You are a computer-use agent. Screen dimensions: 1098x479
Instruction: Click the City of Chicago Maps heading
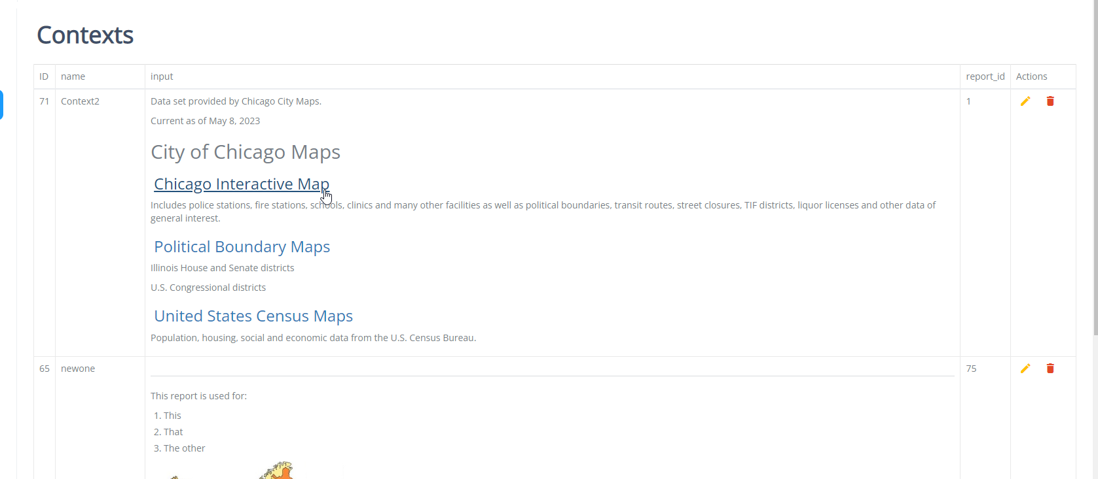point(246,152)
